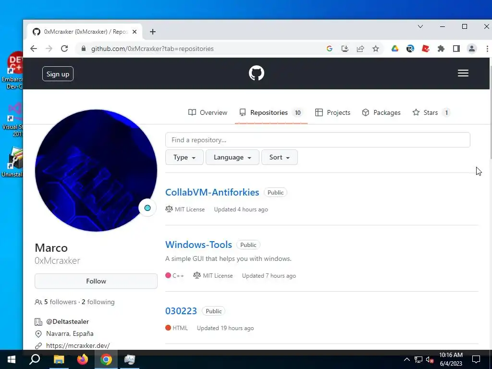This screenshot has width=492, height=369.
Task: Go back with the browser back arrow
Action: [x=34, y=49]
